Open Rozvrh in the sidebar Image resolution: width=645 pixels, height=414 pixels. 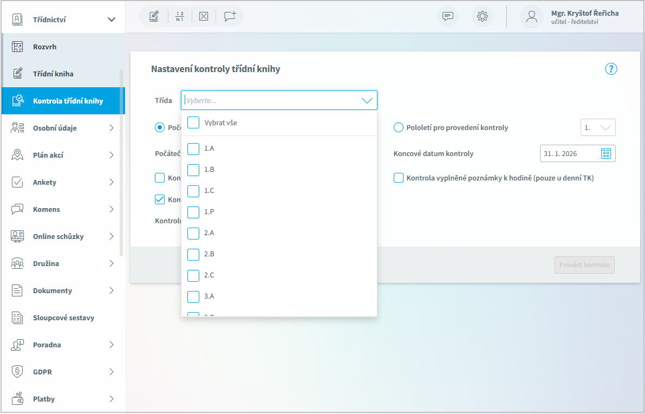[44, 47]
